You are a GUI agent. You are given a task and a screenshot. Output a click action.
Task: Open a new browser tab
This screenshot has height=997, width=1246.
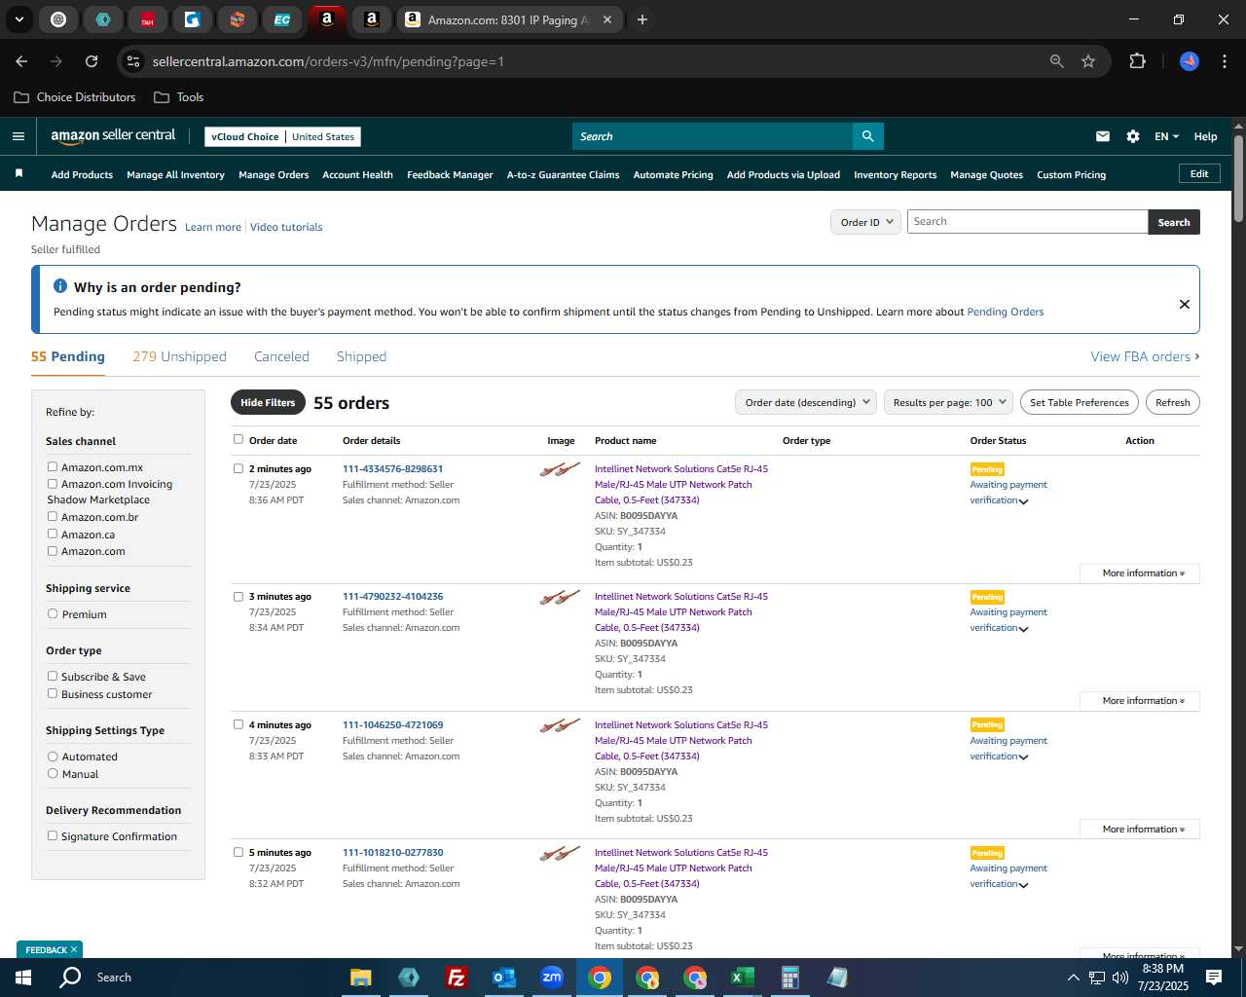point(641,19)
